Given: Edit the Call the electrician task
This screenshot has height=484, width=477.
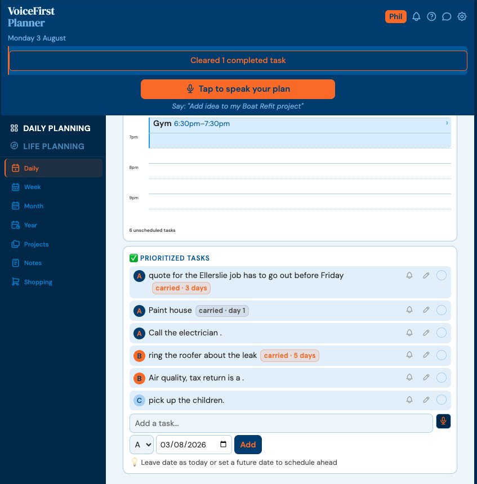Looking at the screenshot, I should point(426,333).
